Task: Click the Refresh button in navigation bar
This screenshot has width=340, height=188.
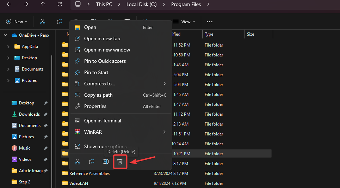Action: [x=60, y=4]
